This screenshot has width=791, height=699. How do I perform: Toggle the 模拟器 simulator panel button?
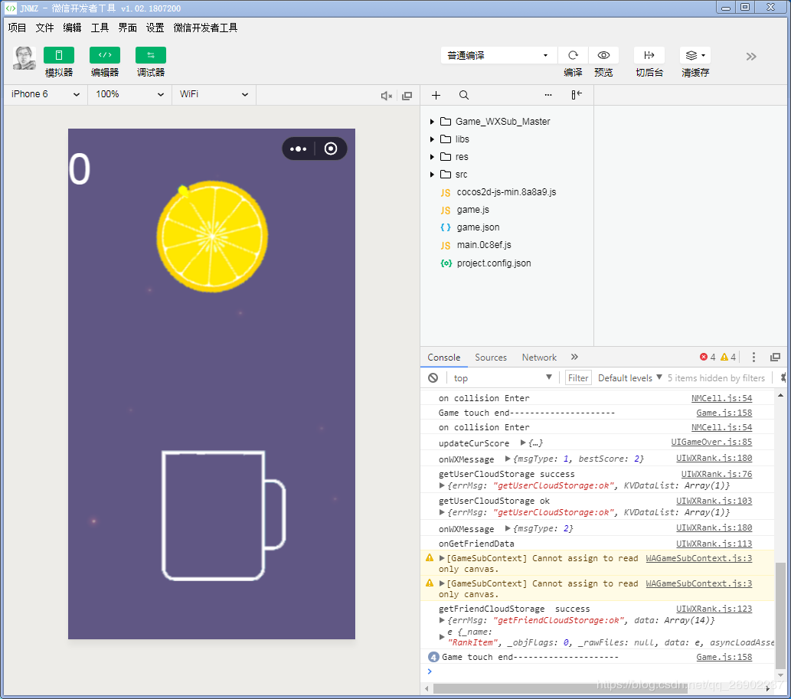point(59,55)
